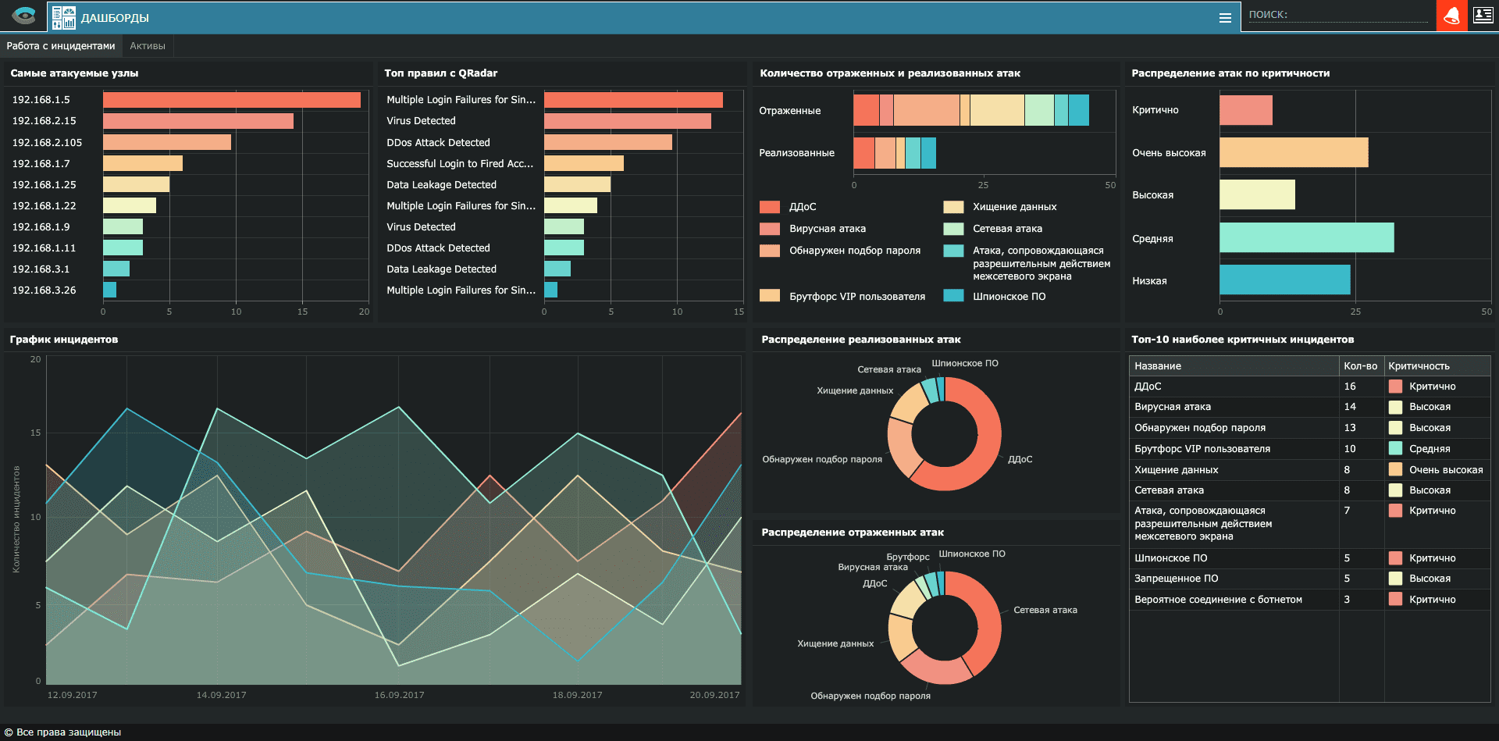Open the Вирусная атака incident row
Image resolution: width=1499 pixels, height=741 pixels.
pos(1309,407)
